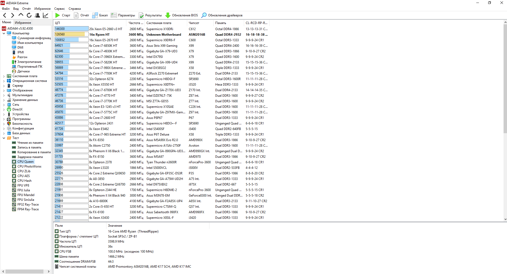Collapse the Компьютер tree node
The height and width of the screenshot is (274, 507).
tap(4, 33)
